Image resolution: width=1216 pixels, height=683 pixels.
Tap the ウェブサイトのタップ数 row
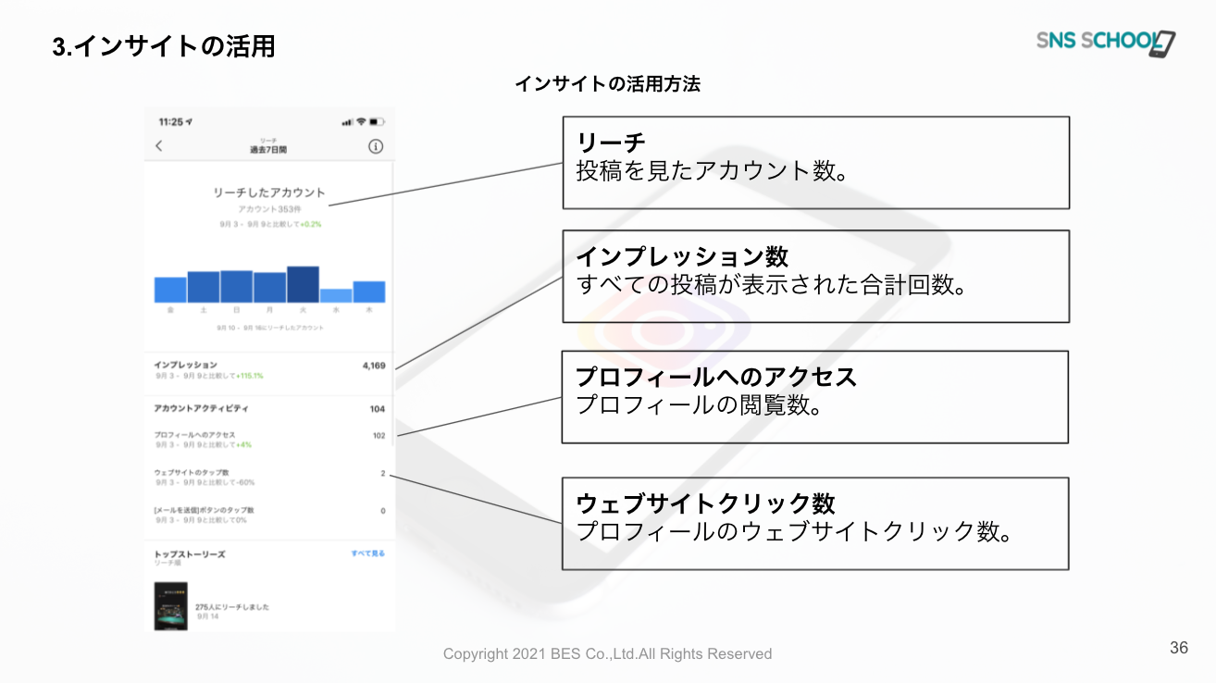point(269,477)
